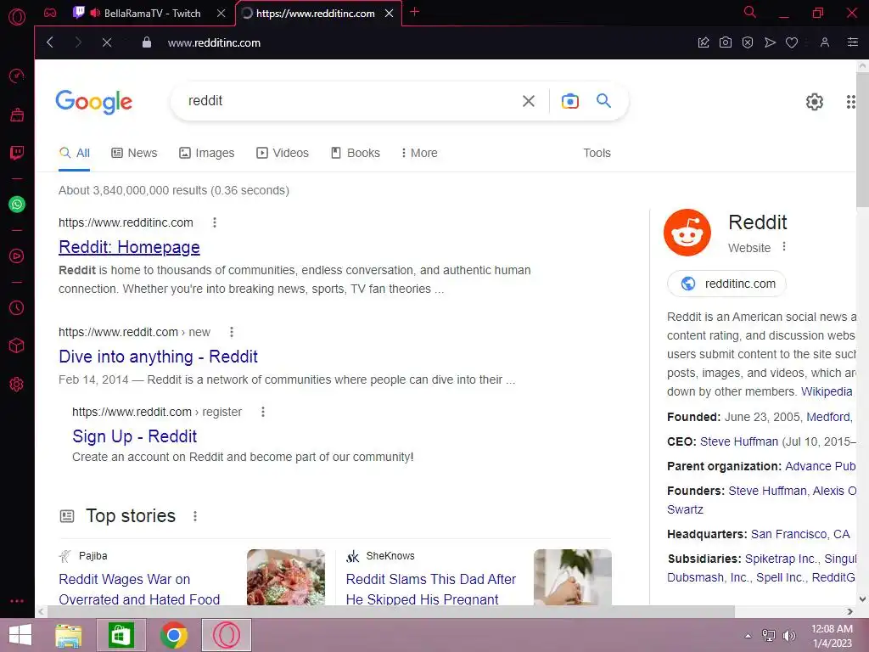Open a new tab
The image size is (869, 652).
(x=414, y=12)
